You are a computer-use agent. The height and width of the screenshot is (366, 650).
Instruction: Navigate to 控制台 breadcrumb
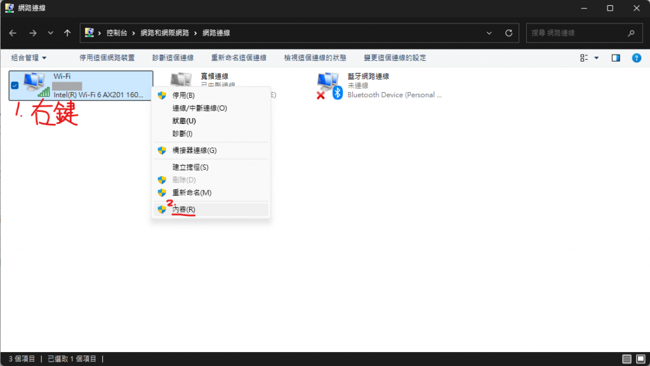click(117, 33)
